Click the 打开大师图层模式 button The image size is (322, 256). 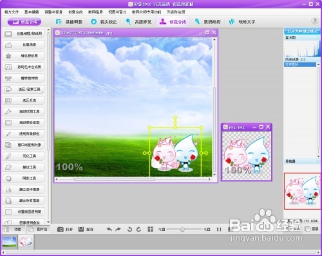pos(302,31)
